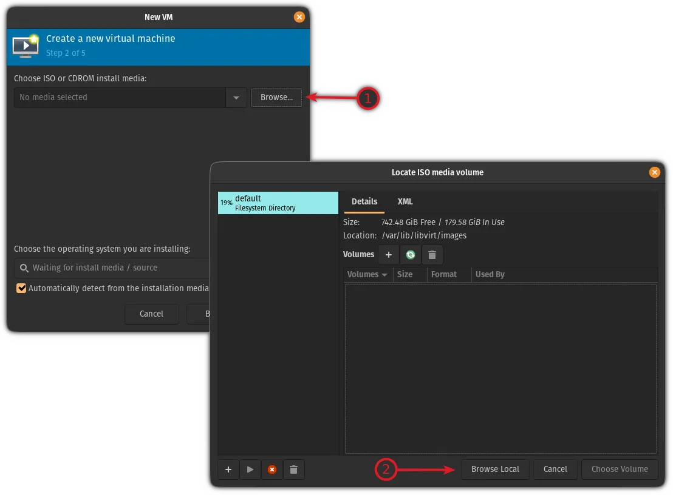Delete the selected volume trash icon

coord(432,255)
